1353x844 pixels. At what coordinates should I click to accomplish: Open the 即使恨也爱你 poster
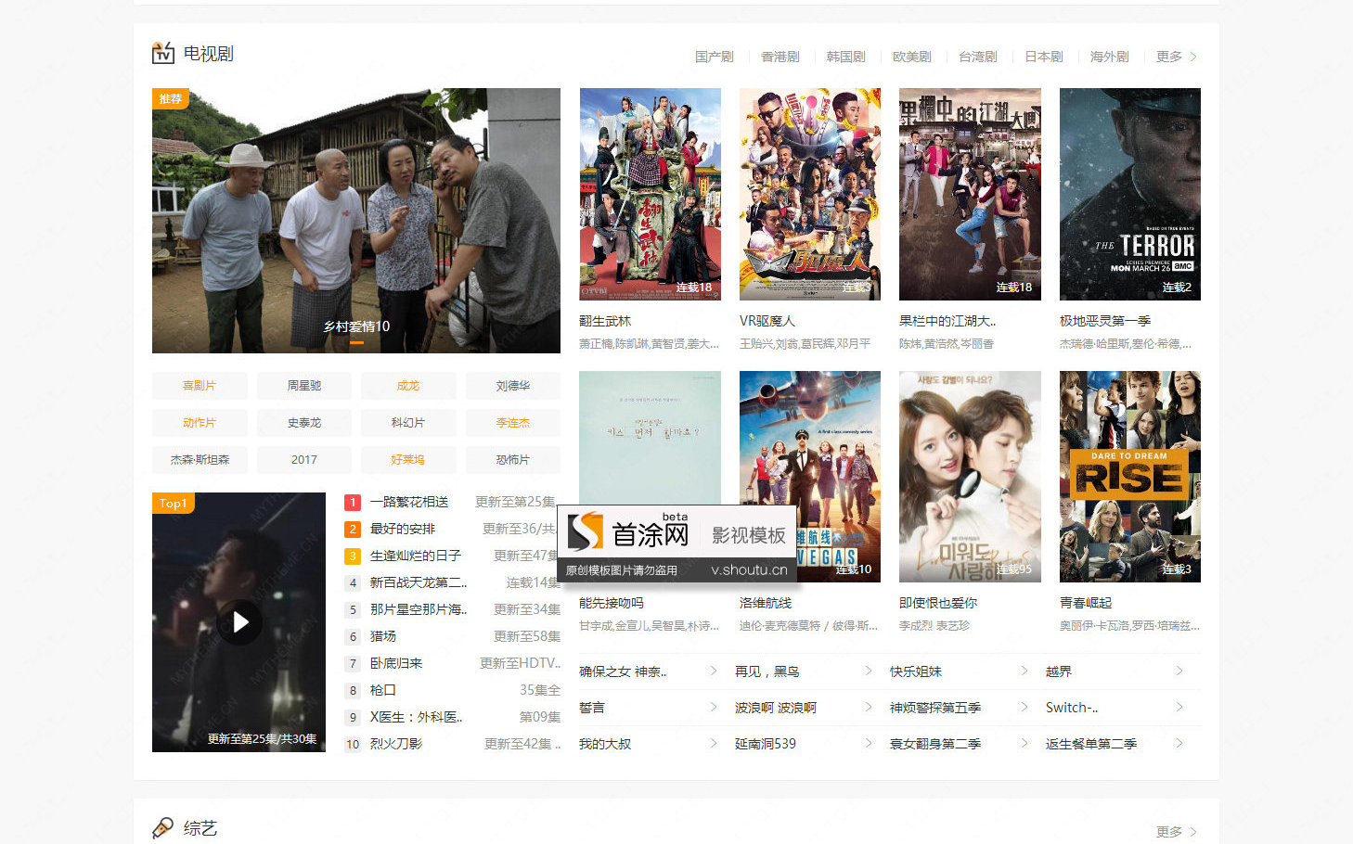pos(970,477)
